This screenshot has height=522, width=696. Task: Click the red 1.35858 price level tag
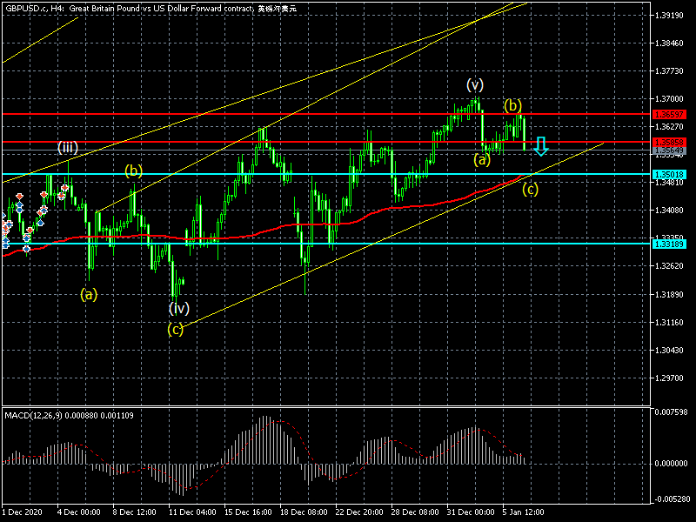point(669,142)
